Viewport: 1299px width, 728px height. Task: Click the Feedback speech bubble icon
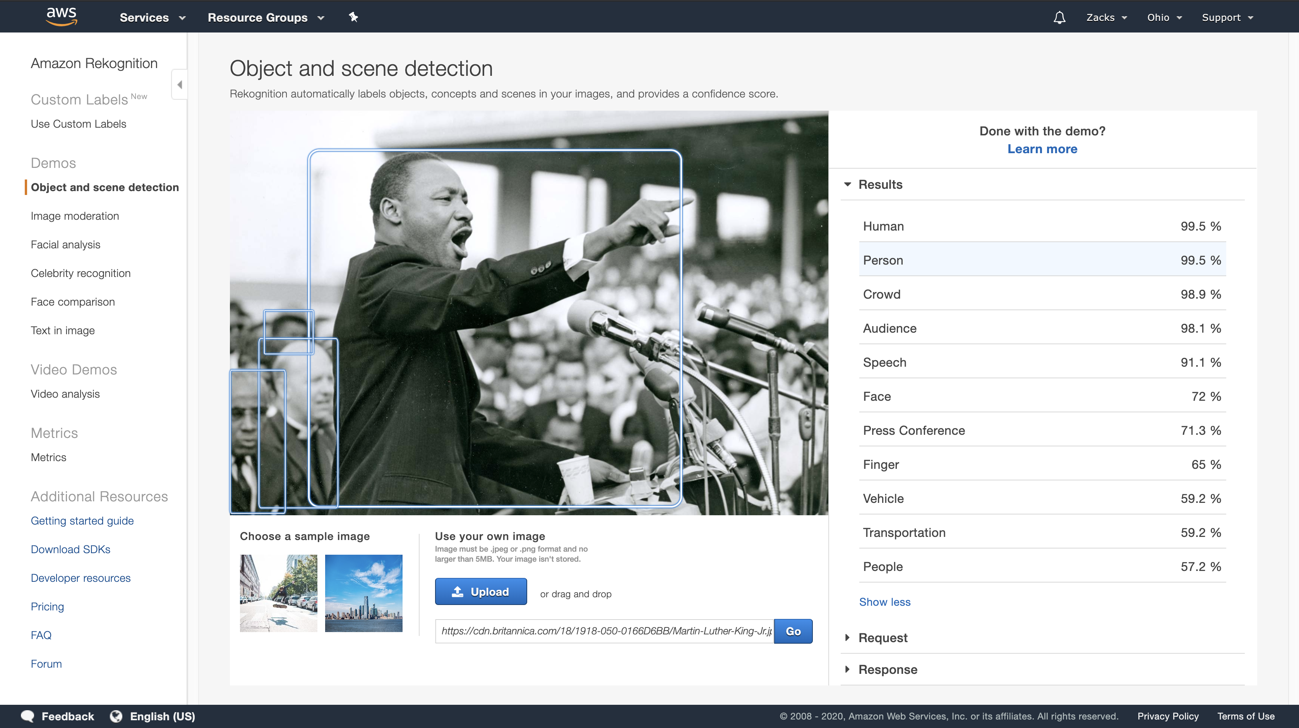tap(27, 716)
